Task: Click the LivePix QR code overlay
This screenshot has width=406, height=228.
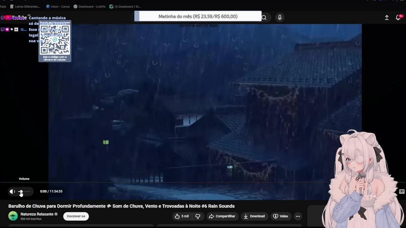Action: coord(55,41)
